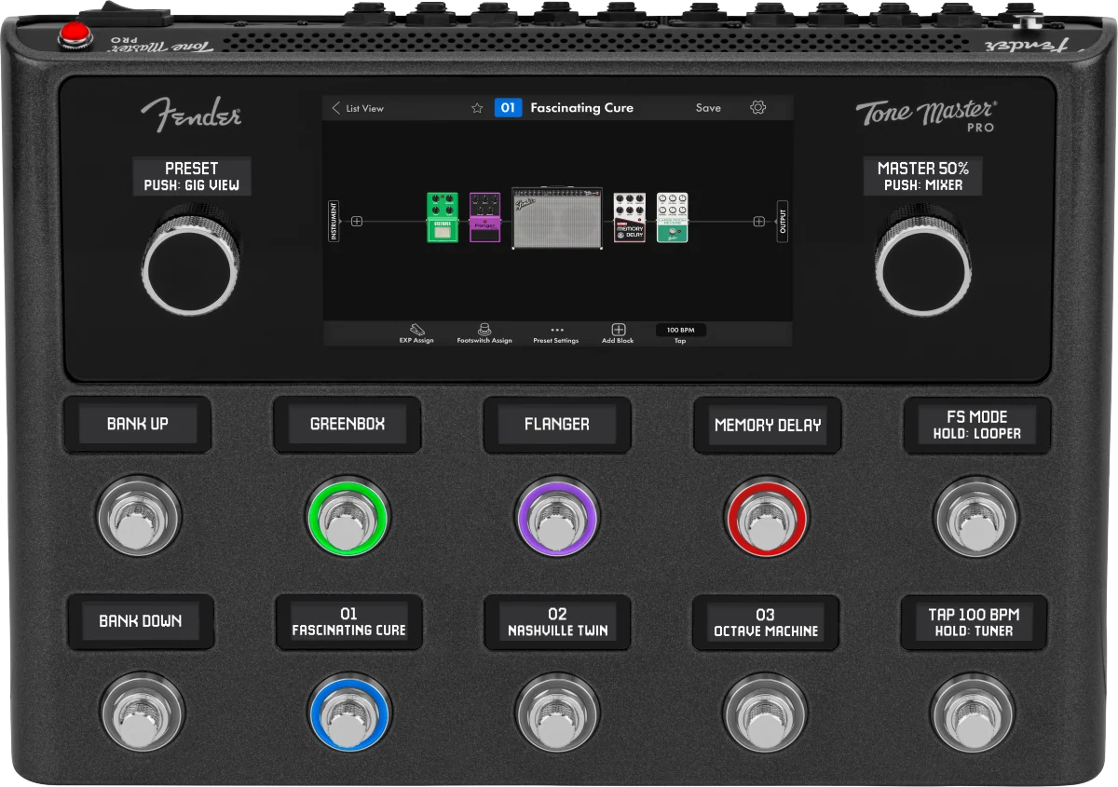Viewport: 1118px width, 787px height.
Task: Step on the 03 Octave Machine footswitch
Action: (765, 714)
